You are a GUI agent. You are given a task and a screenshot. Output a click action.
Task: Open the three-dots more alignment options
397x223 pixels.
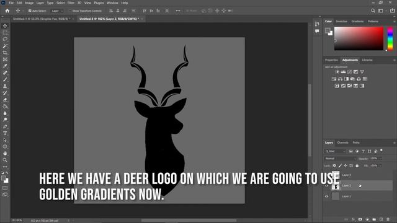[x=178, y=11]
